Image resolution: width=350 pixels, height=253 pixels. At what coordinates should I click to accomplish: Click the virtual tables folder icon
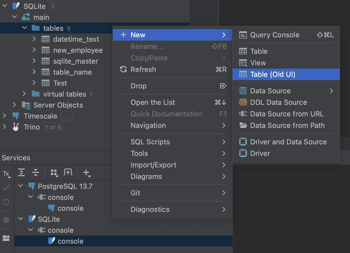click(36, 94)
